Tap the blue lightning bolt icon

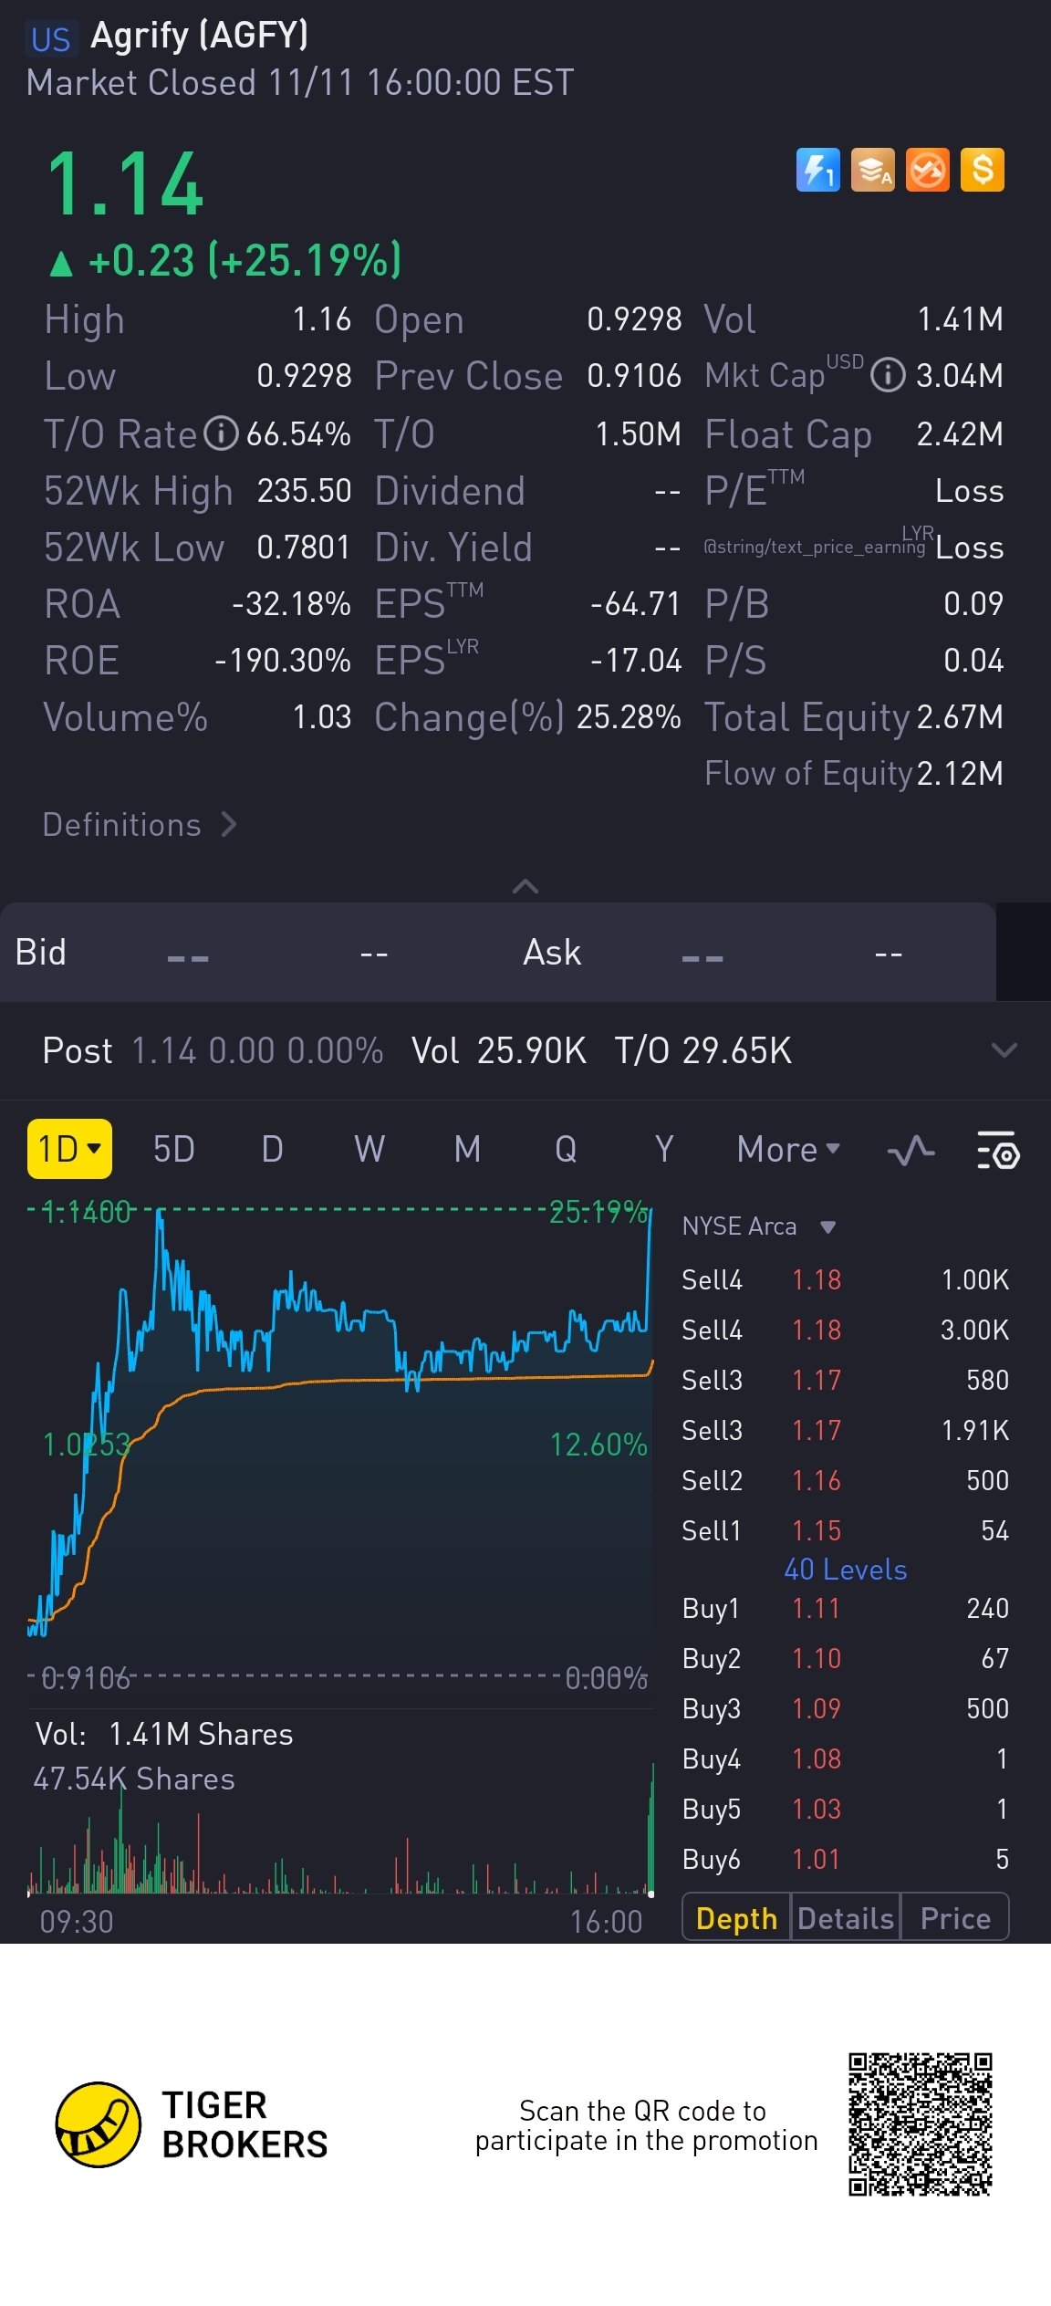pyautogui.click(x=817, y=170)
